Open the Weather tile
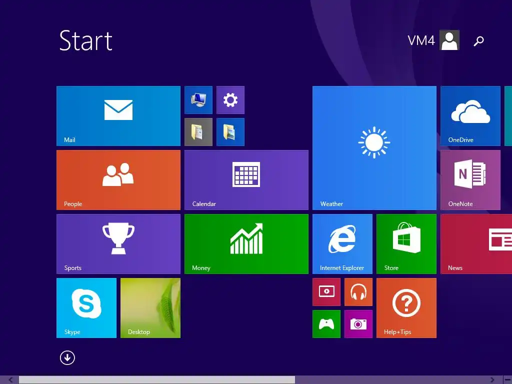Viewport: 512px width, 384px height. click(x=374, y=148)
